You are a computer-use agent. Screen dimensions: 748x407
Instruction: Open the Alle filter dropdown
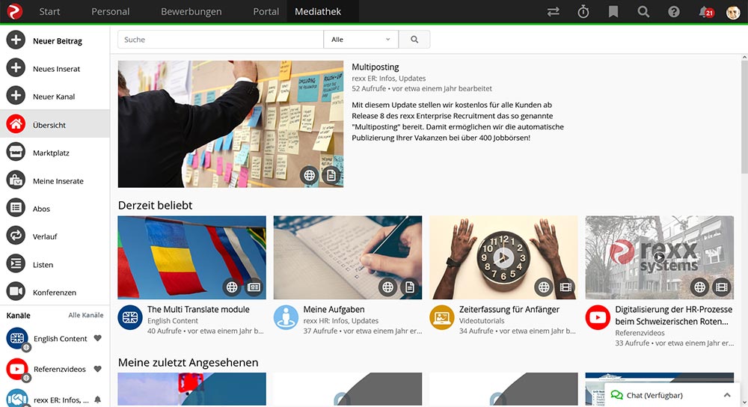coord(361,40)
